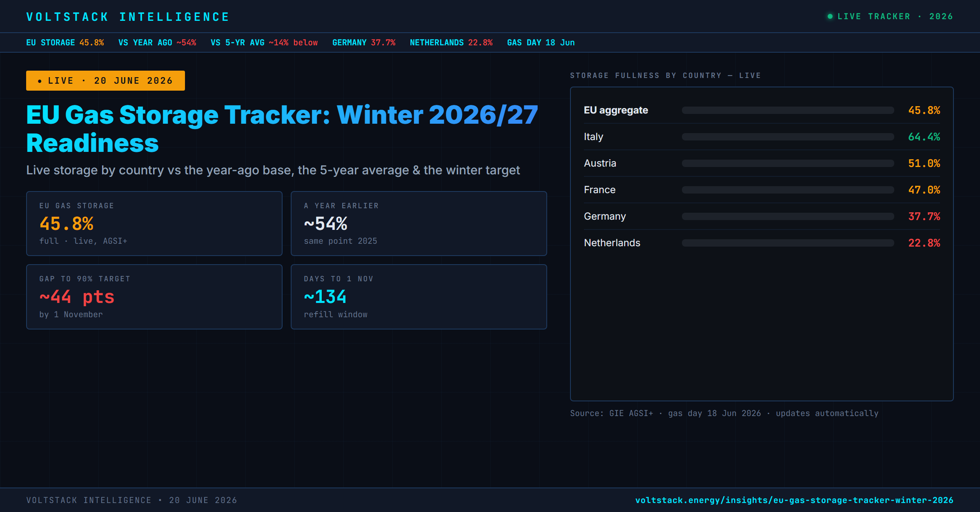
Task: Select the Netherlands country label
Action: [612, 243]
